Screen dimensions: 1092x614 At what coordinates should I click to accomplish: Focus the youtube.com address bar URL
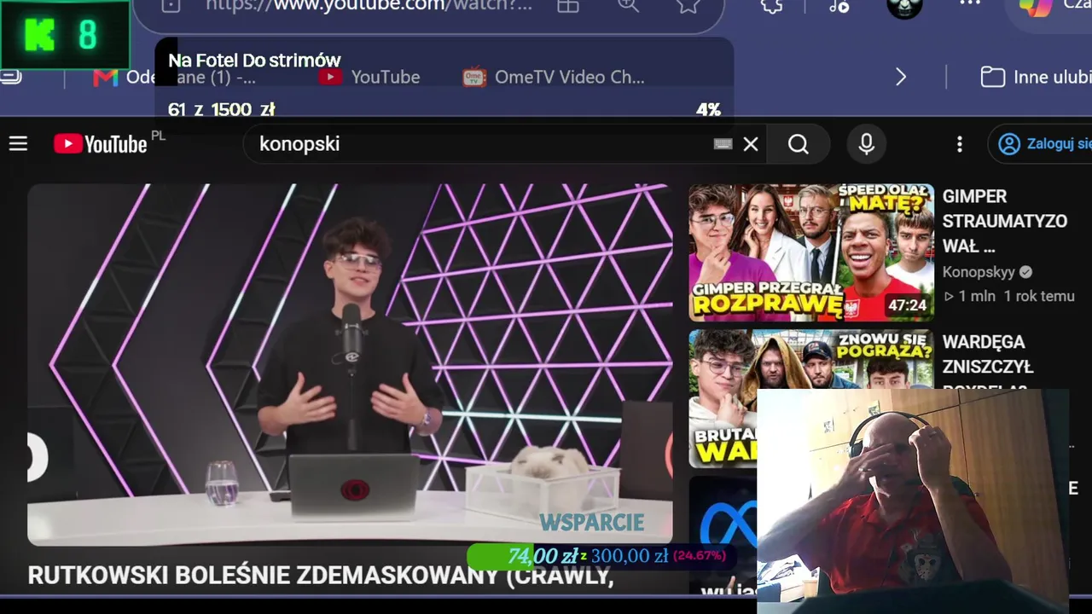369,6
